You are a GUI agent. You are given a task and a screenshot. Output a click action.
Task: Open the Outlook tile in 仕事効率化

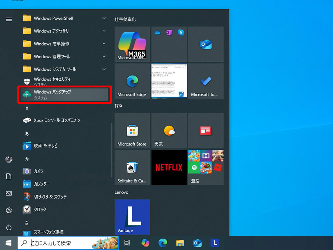pyautogui.click(x=206, y=44)
